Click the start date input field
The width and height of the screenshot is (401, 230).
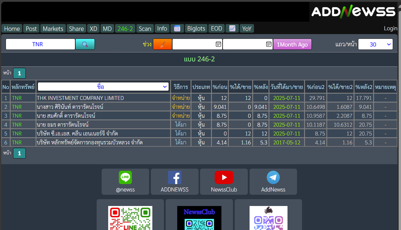(x=197, y=44)
